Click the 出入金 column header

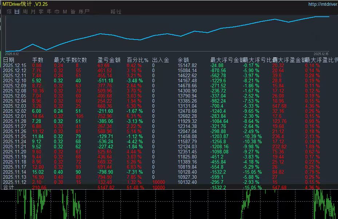(x=160, y=60)
